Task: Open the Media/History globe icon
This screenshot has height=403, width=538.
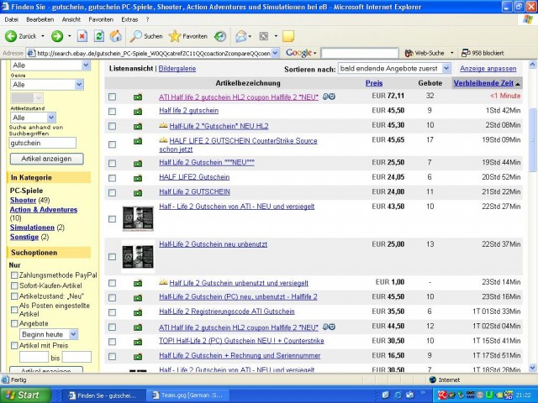Action: pyautogui.click(x=220, y=36)
